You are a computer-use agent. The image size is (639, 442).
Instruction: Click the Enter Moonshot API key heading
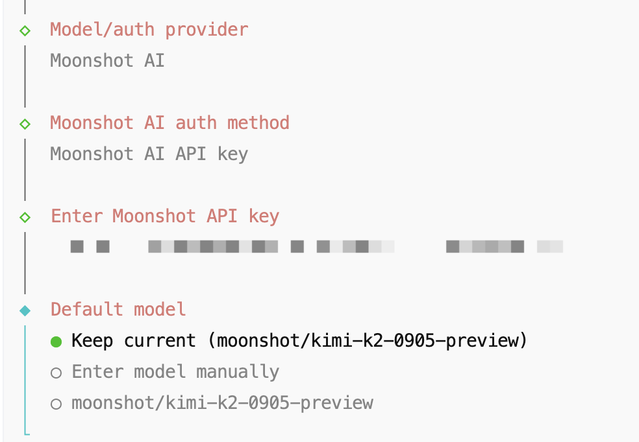pyautogui.click(x=165, y=216)
